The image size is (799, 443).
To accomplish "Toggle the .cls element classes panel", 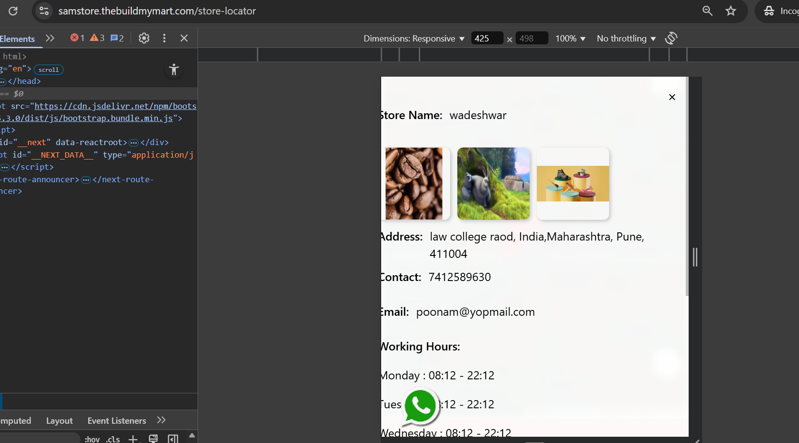I will (x=113, y=439).
